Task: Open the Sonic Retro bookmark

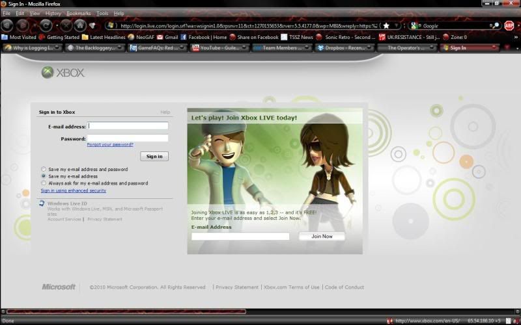Action: point(346,37)
